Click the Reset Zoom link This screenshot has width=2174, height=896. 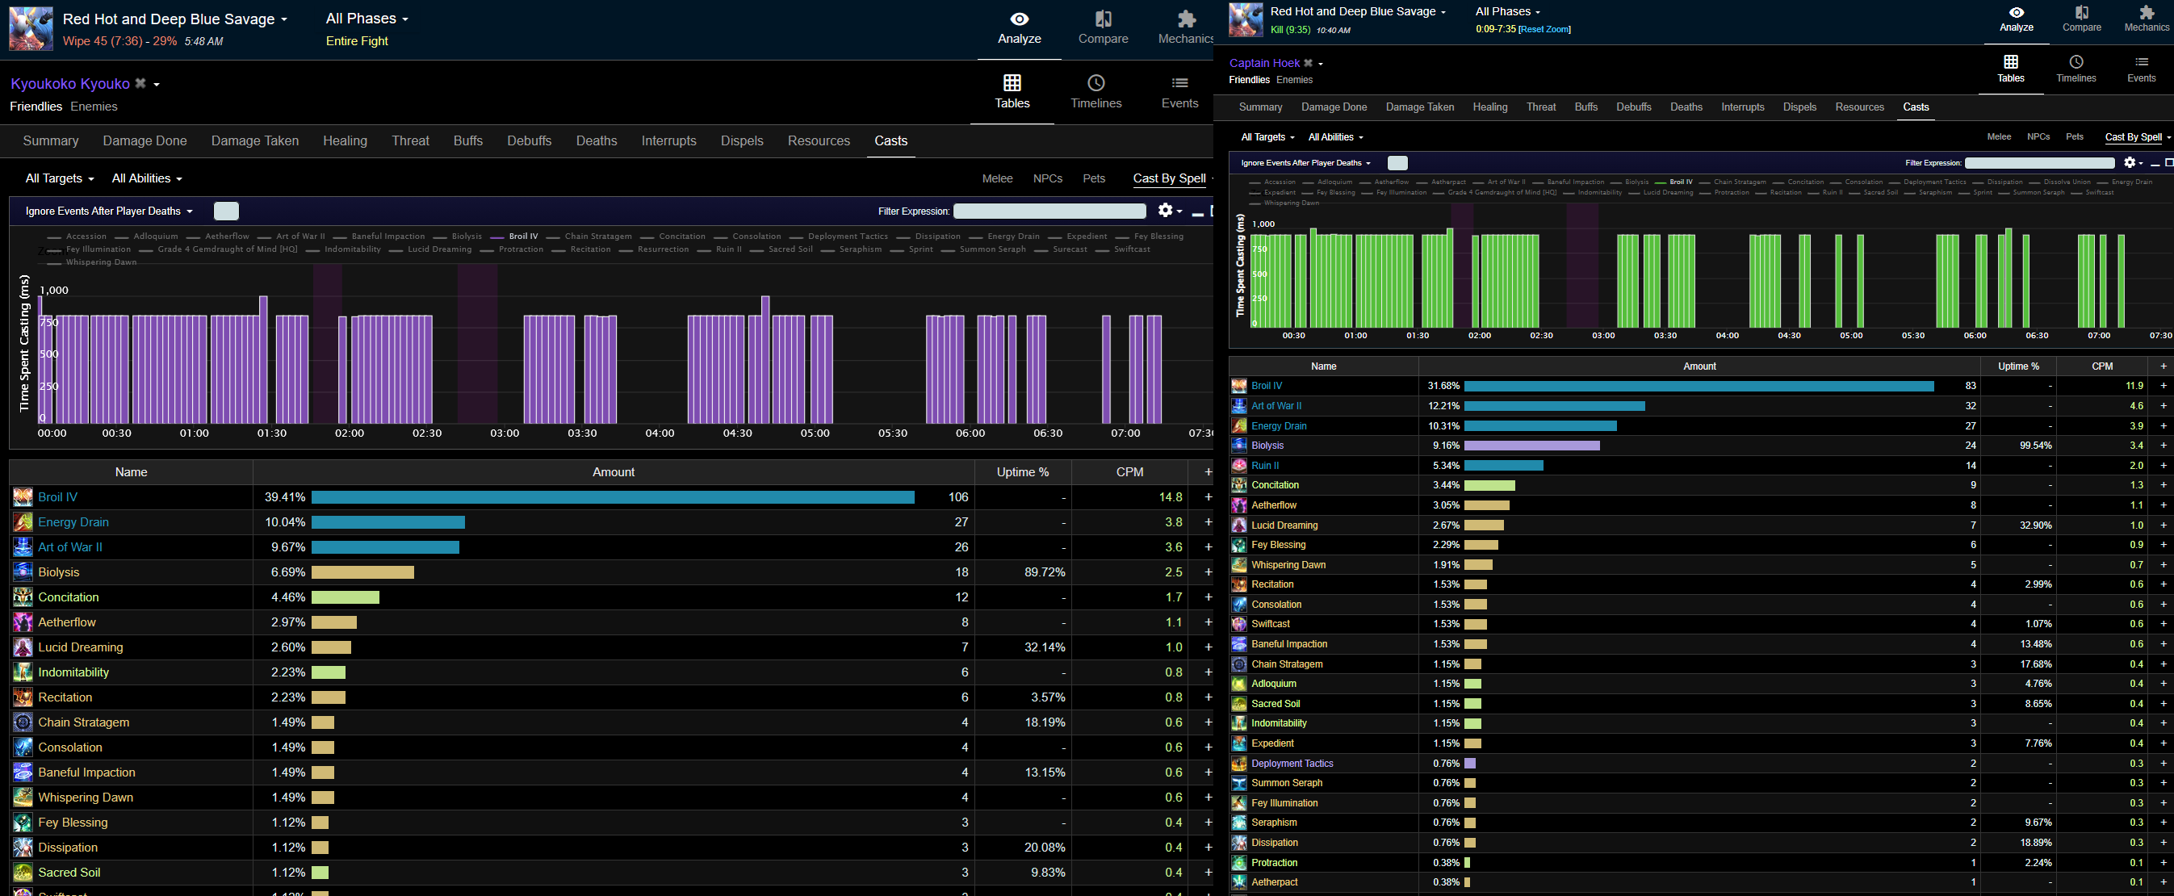pos(1544,30)
